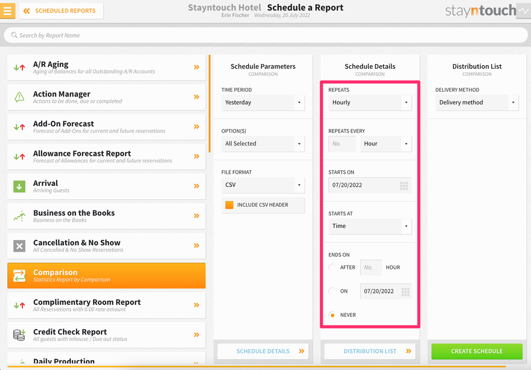This screenshot has height=370, width=531.
Task: Expand the Credit Check Report chevron
Action: 196,335
